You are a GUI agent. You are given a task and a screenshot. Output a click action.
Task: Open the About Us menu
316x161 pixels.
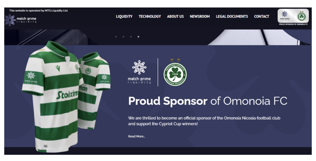(175, 16)
